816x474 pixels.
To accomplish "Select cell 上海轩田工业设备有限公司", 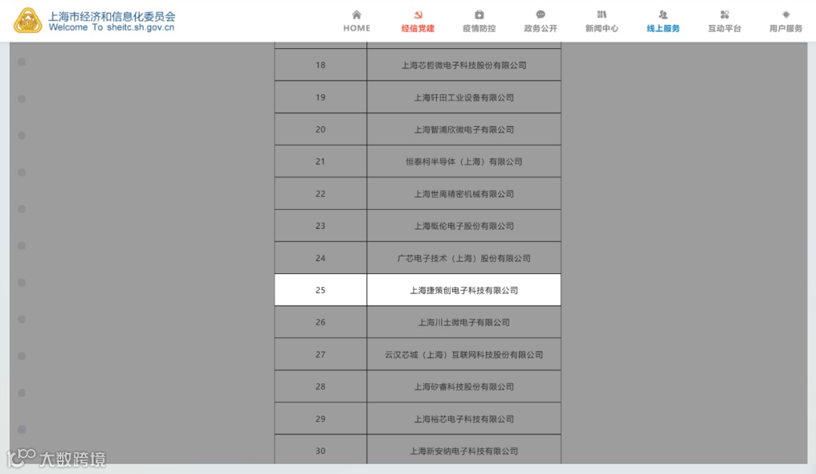I will pyautogui.click(x=464, y=97).
